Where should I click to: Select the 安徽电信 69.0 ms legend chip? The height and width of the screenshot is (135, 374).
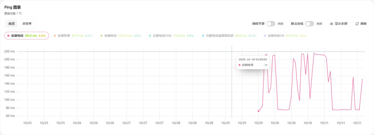pyautogui.click(x=27, y=36)
